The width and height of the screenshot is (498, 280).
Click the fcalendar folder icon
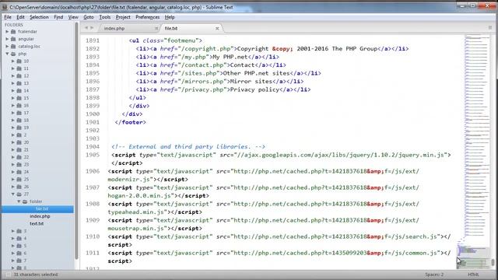pos(13,31)
